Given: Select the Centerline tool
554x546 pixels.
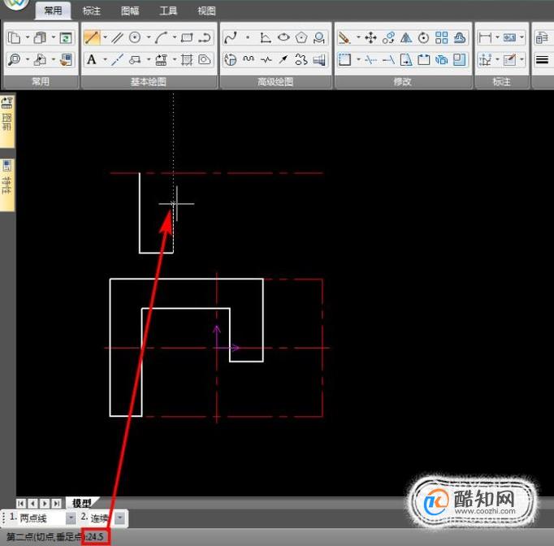Looking at the screenshot, I should coord(117,59).
